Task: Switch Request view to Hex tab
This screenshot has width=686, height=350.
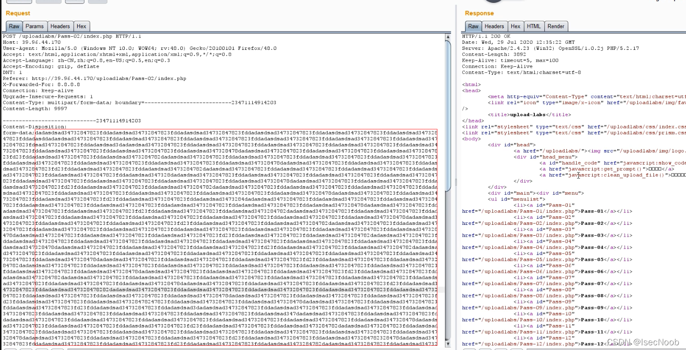Action: tap(81, 26)
